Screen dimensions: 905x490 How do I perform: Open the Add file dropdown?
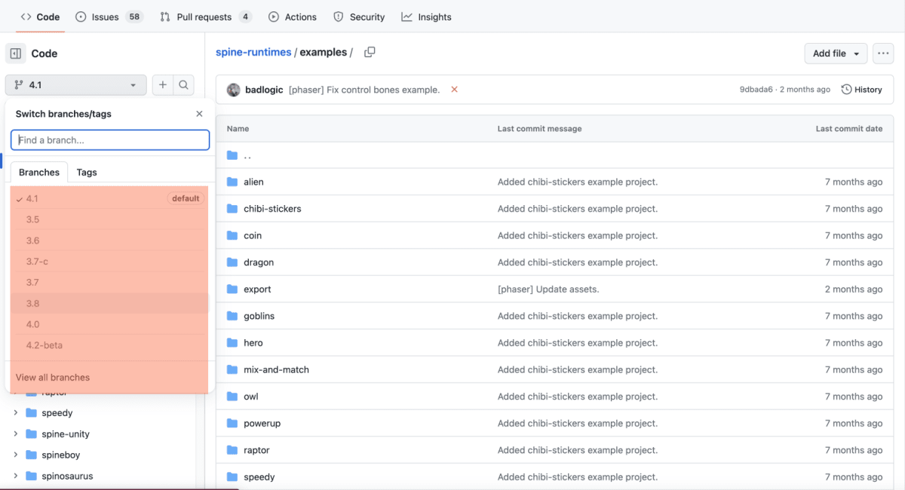tap(836, 54)
